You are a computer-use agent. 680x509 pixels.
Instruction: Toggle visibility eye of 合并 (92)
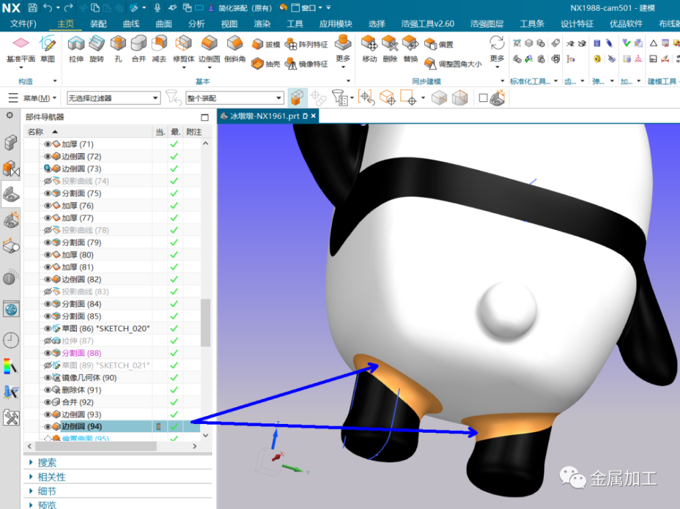[48, 402]
